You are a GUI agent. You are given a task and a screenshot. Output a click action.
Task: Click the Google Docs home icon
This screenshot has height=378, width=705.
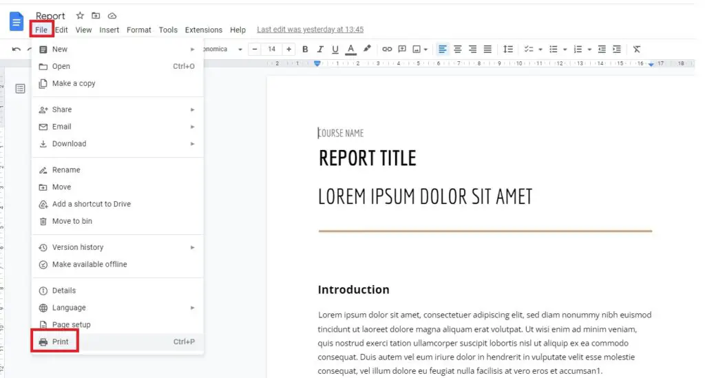tap(17, 21)
